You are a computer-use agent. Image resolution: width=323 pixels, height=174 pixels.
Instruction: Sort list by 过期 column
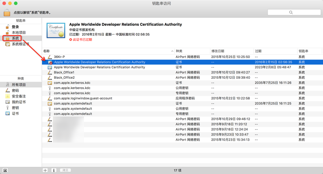pos(276,51)
